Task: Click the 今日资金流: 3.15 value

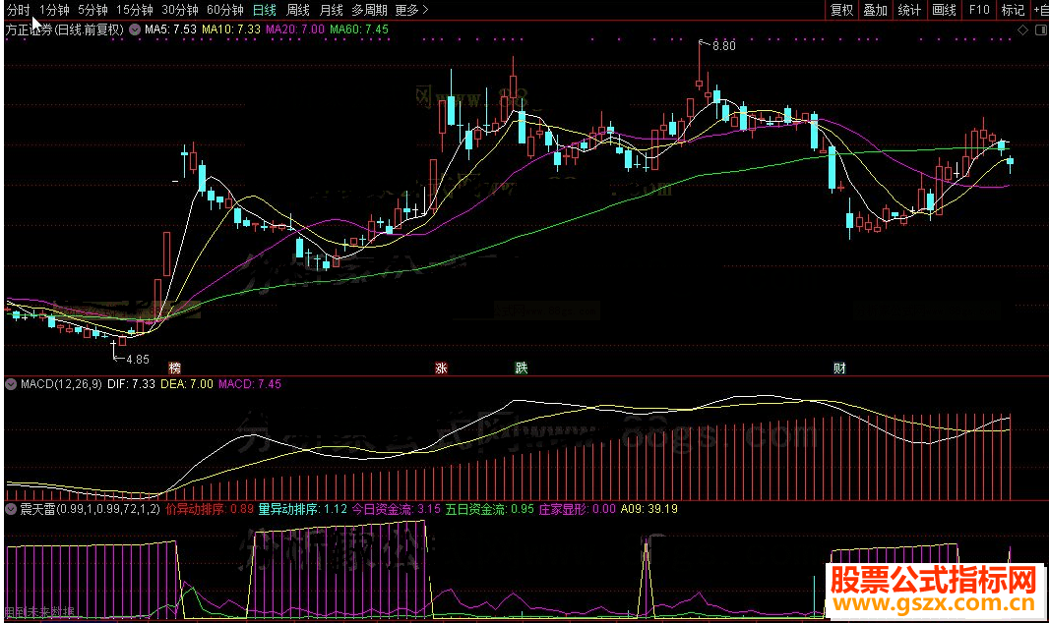Action: [396, 509]
